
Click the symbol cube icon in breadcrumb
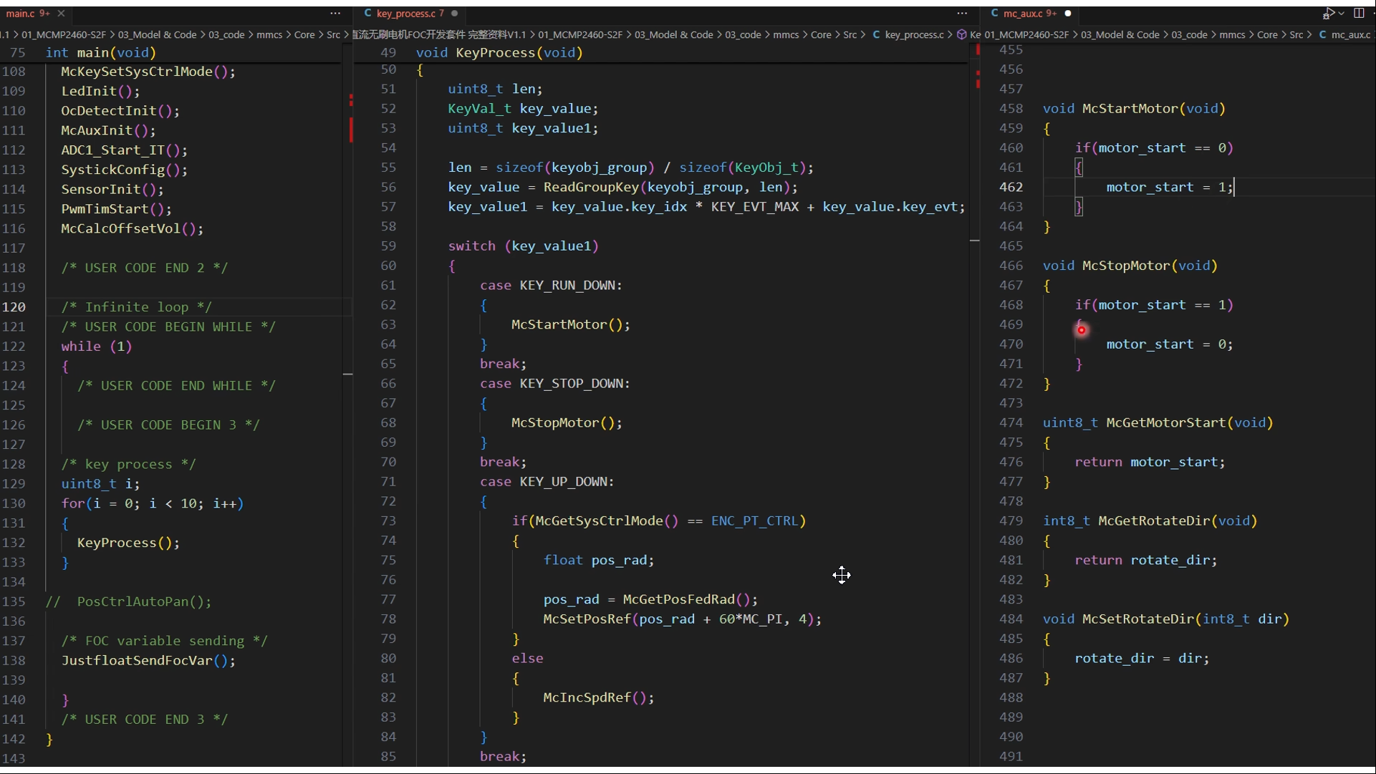(961, 34)
